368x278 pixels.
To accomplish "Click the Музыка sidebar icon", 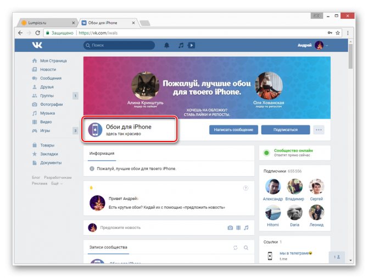I will pyautogui.click(x=35, y=113).
